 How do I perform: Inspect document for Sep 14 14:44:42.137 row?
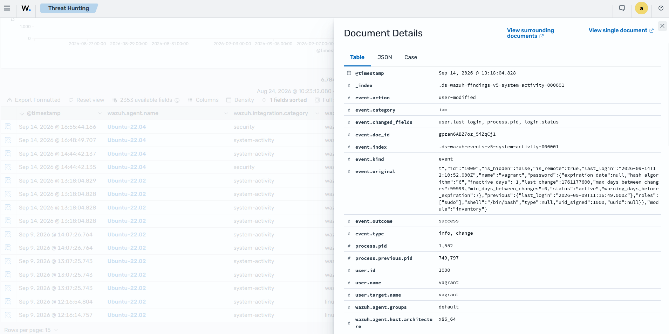pos(8,154)
